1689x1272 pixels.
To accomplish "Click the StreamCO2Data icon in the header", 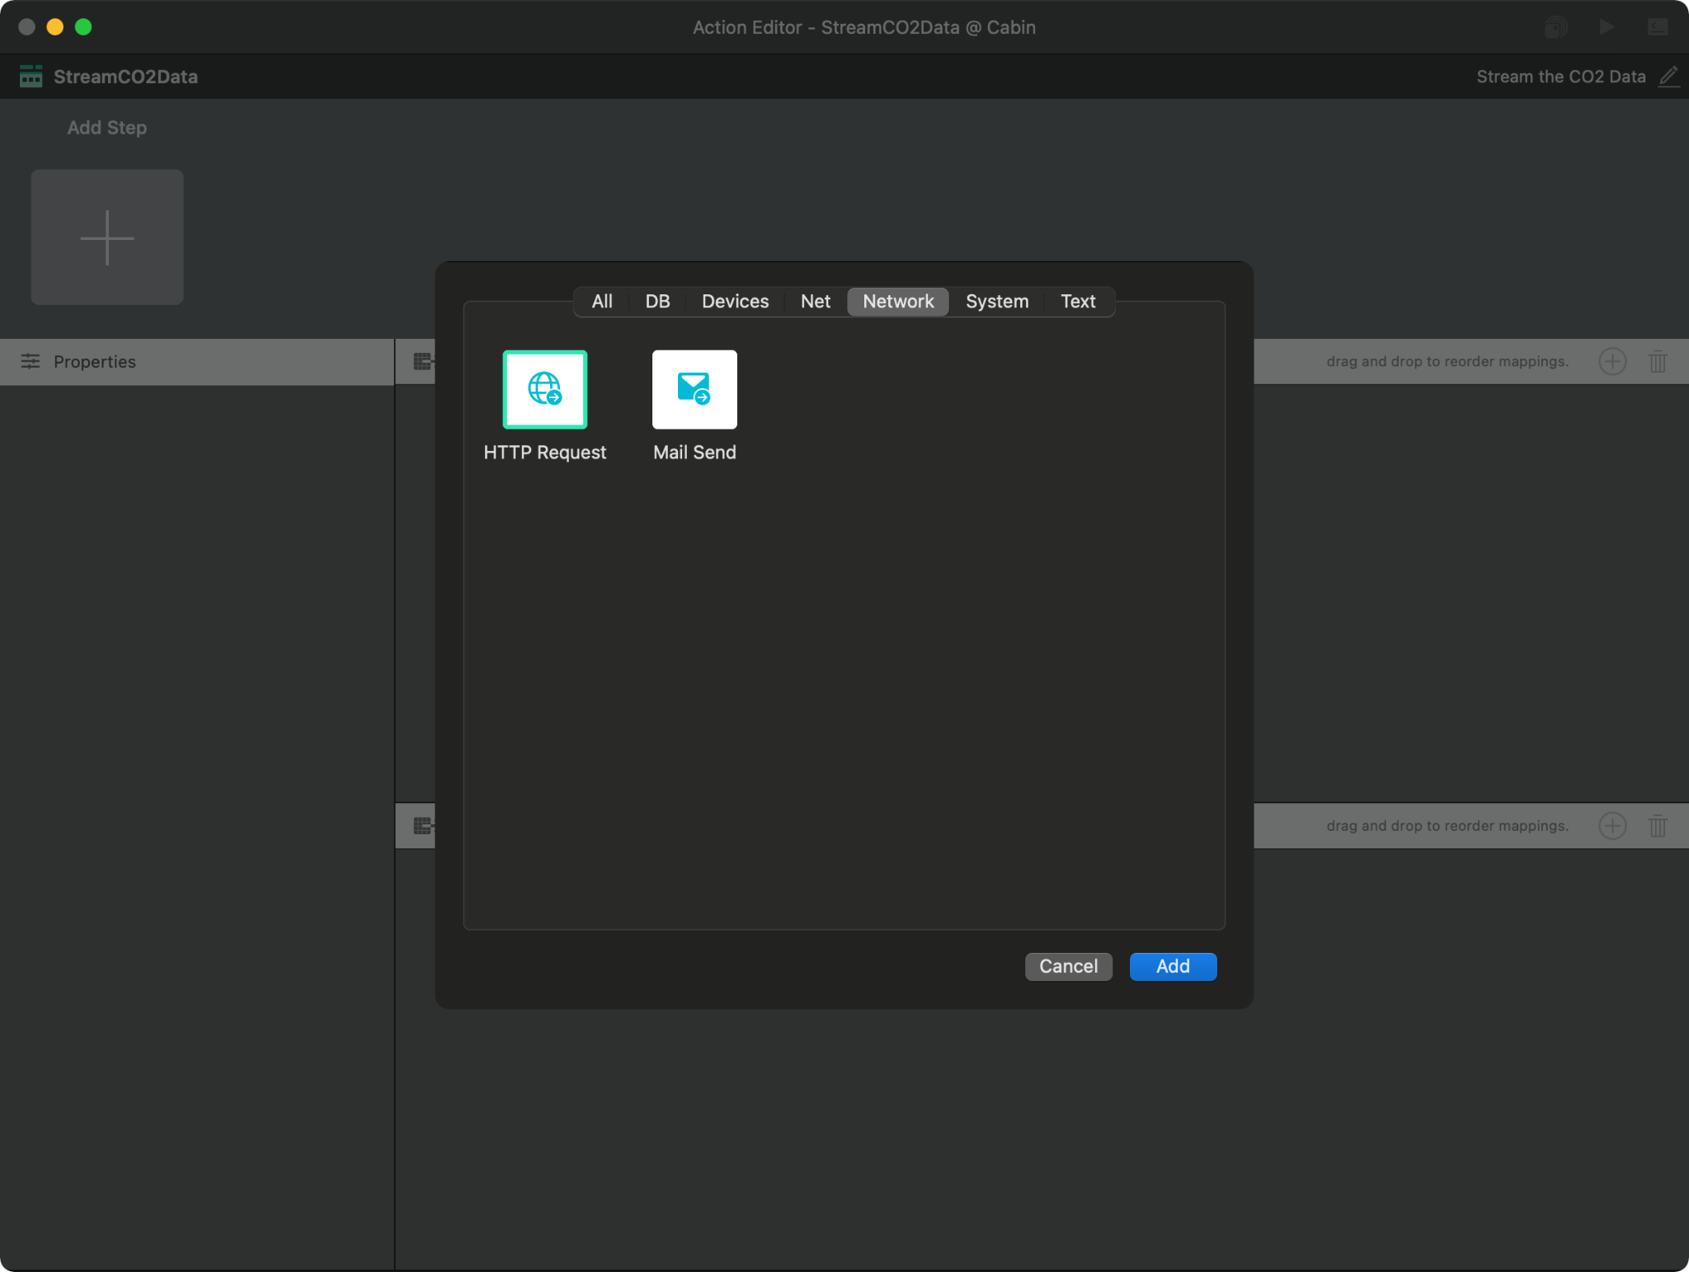I will point(31,76).
